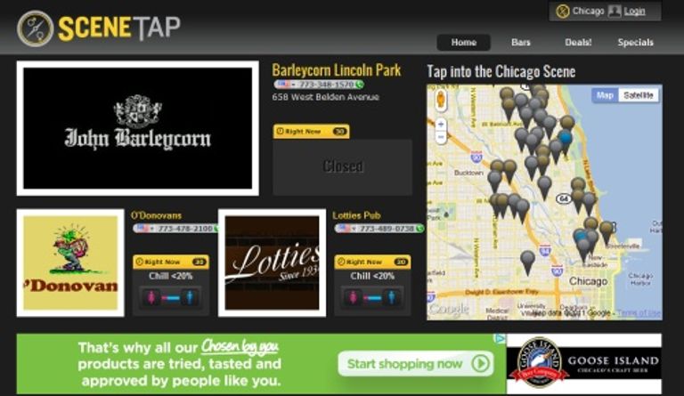Click the male icon in O'Donovans gender ratio
Image resolution: width=684 pixels, height=396 pixels.
tap(190, 297)
